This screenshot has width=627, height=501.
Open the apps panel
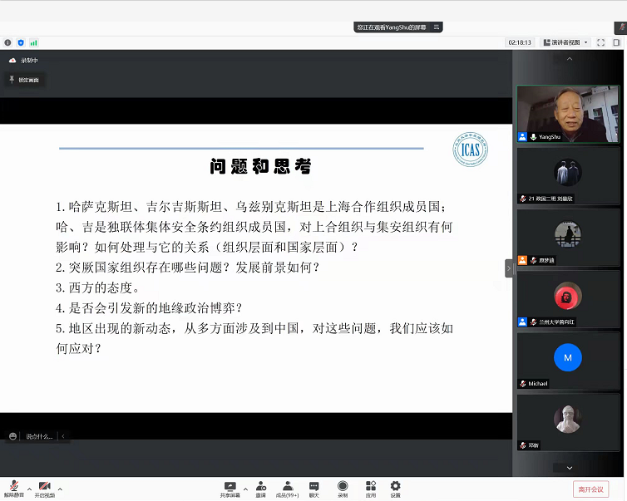(x=370, y=486)
